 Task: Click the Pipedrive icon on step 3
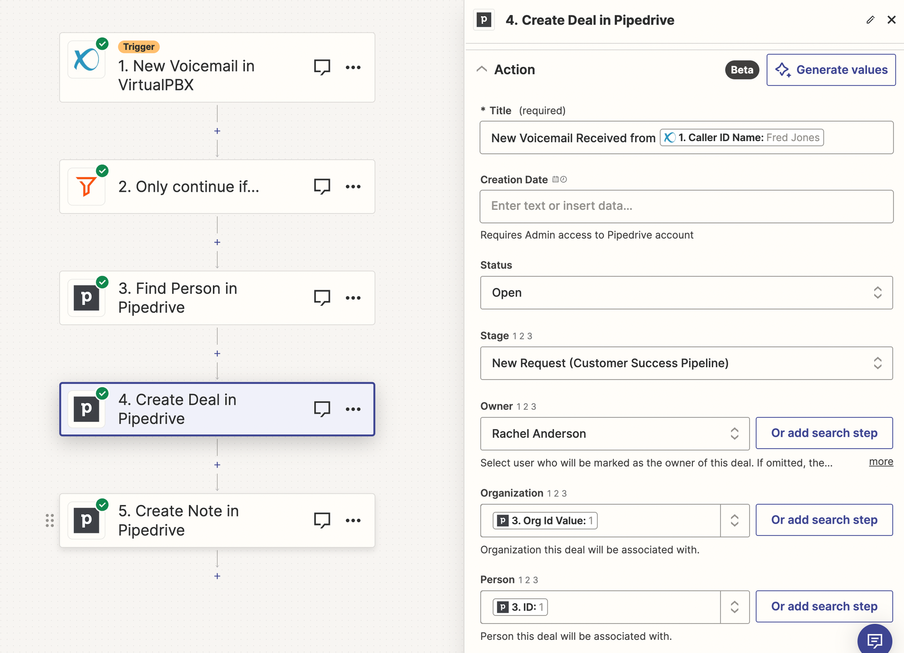(x=88, y=297)
